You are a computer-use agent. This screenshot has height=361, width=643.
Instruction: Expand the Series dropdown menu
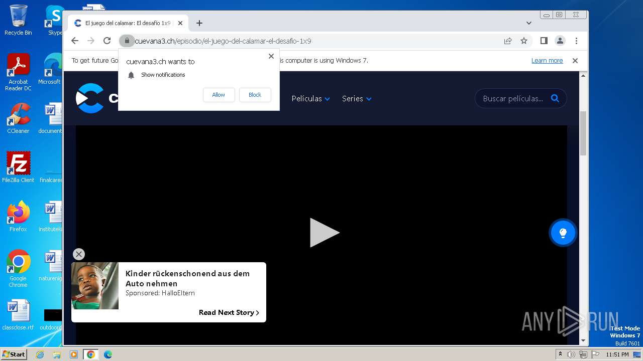point(357,99)
